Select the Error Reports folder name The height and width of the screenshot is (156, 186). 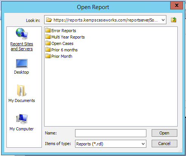64,31
